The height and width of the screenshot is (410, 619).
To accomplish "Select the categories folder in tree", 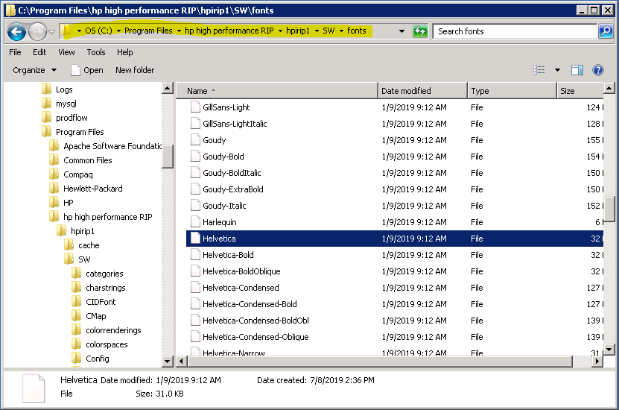I will (98, 274).
